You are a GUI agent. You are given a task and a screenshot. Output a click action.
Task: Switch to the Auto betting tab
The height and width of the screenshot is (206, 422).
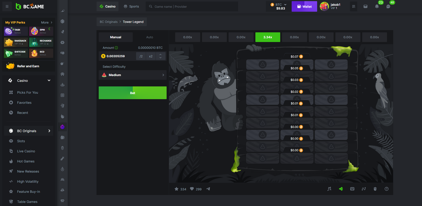coord(149,37)
